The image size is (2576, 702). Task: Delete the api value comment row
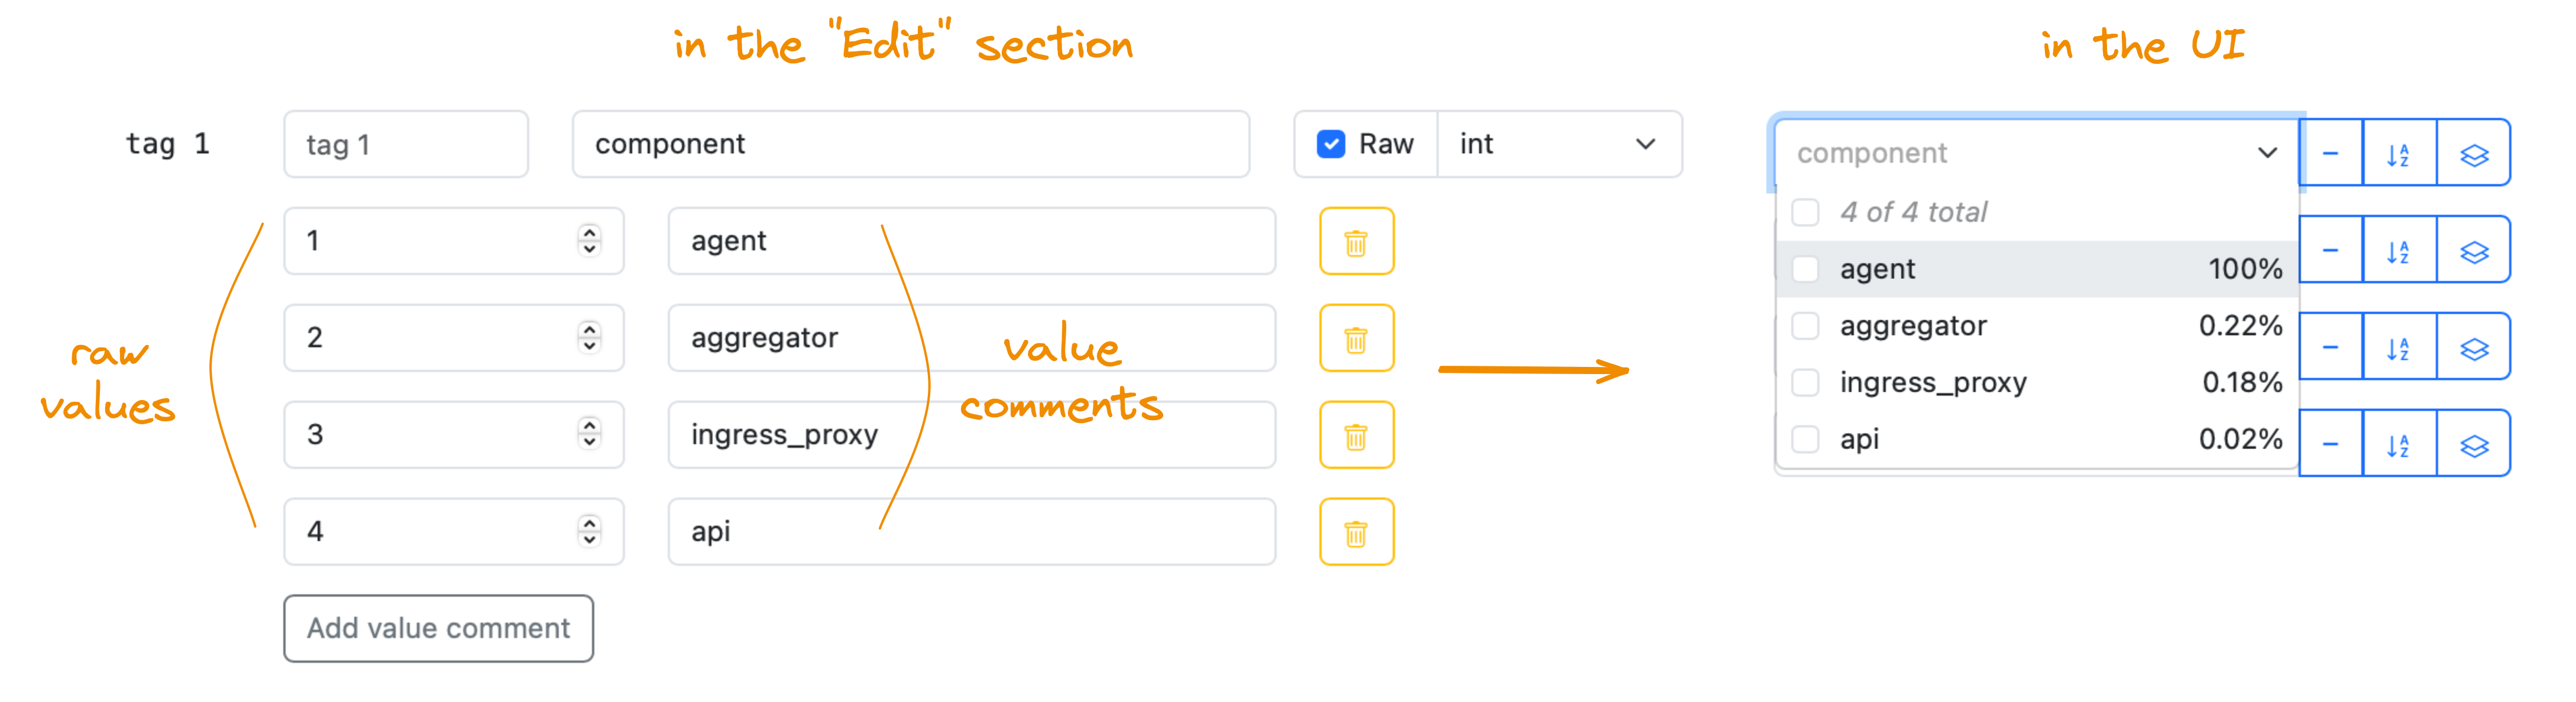tap(1356, 532)
